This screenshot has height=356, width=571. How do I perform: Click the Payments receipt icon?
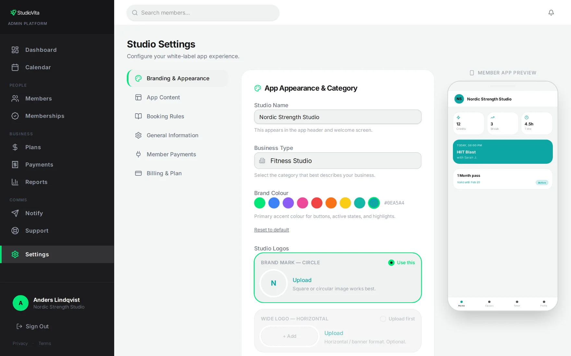coord(15,165)
